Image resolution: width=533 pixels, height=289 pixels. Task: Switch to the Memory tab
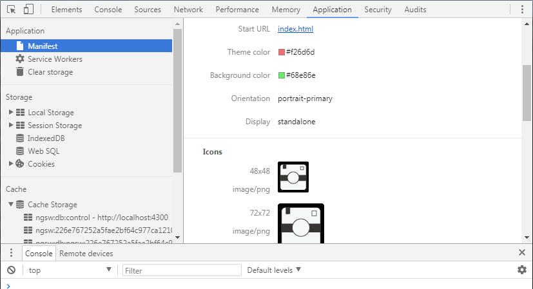click(286, 10)
